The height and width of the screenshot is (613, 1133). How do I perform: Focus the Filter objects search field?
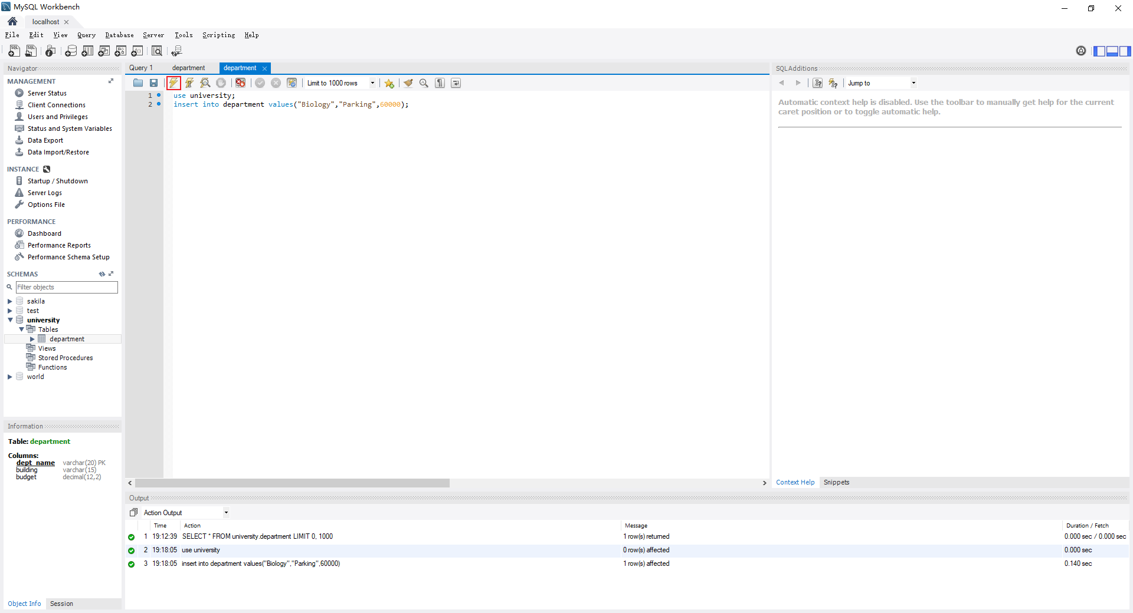point(67,287)
